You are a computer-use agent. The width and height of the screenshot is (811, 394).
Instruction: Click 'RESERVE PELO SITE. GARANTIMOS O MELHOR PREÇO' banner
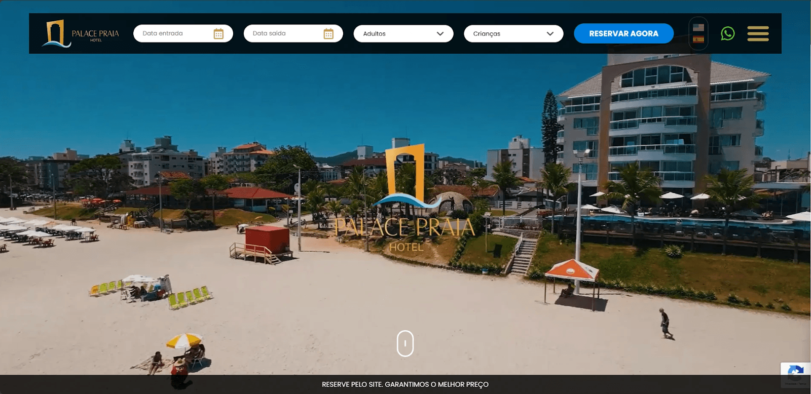(405, 384)
